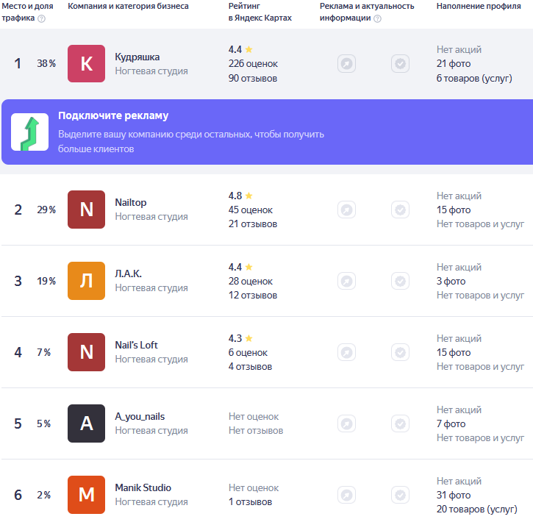
Task: Click '21 фото' in the Кудряшка row
Action: 454,63
